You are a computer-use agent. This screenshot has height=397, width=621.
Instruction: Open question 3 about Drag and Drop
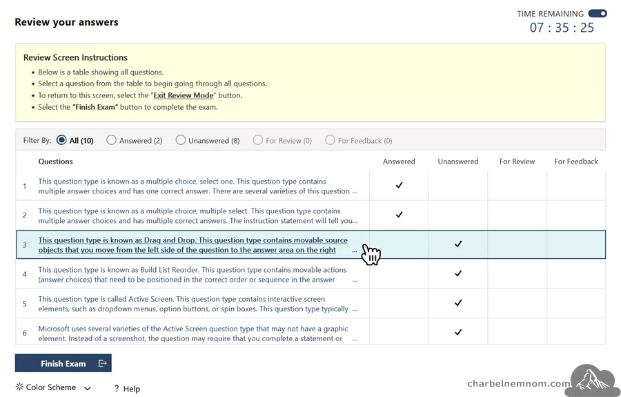pyautogui.click(x=193, y=245)
